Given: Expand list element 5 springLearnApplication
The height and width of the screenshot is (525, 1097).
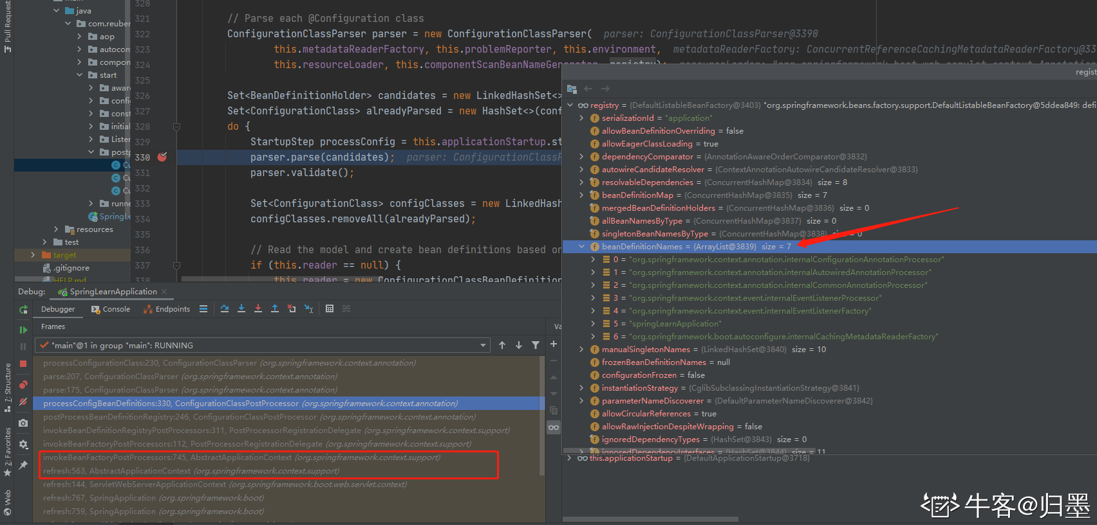Looking at the screenshot, I should click(x=594, y=324).
